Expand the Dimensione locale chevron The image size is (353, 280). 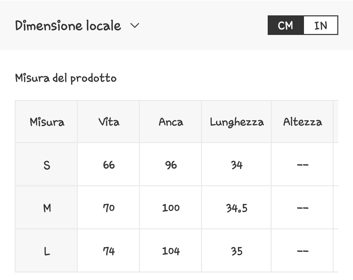(x=135, y=25)
